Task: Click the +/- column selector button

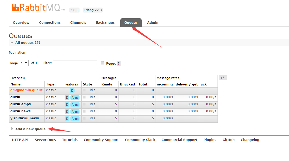Action: pos(223,78)
